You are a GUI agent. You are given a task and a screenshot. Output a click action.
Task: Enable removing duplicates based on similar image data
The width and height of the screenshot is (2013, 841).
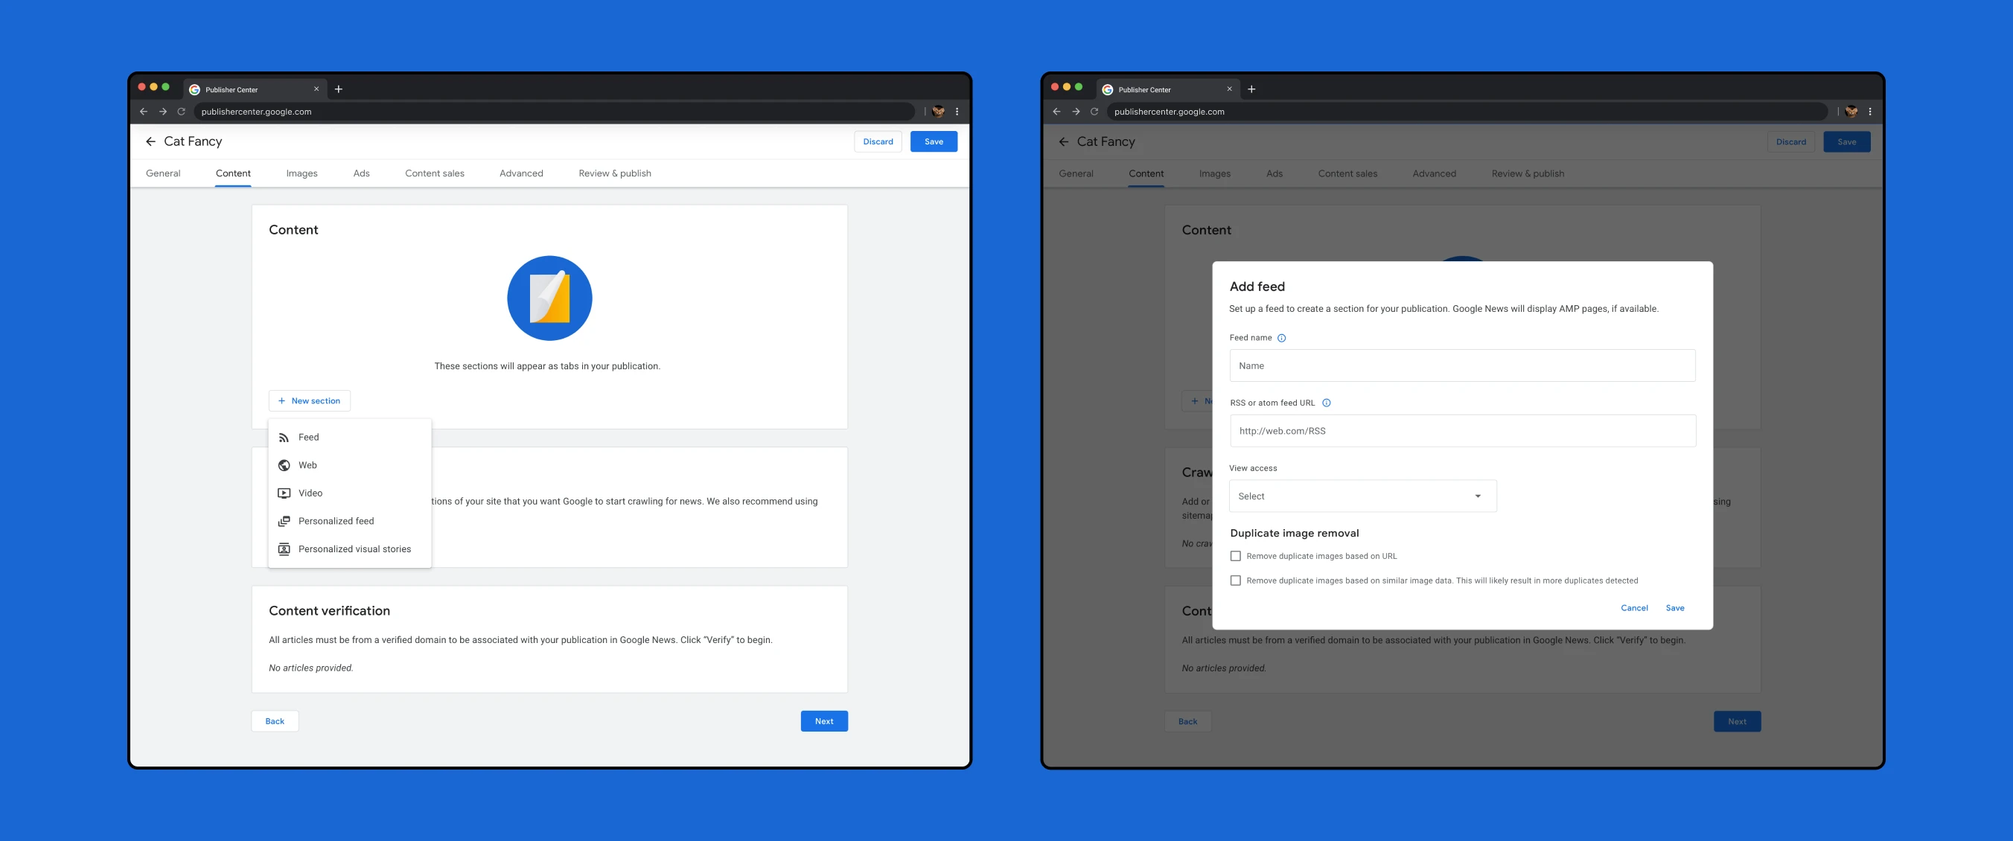click(x=1236, y=581)
